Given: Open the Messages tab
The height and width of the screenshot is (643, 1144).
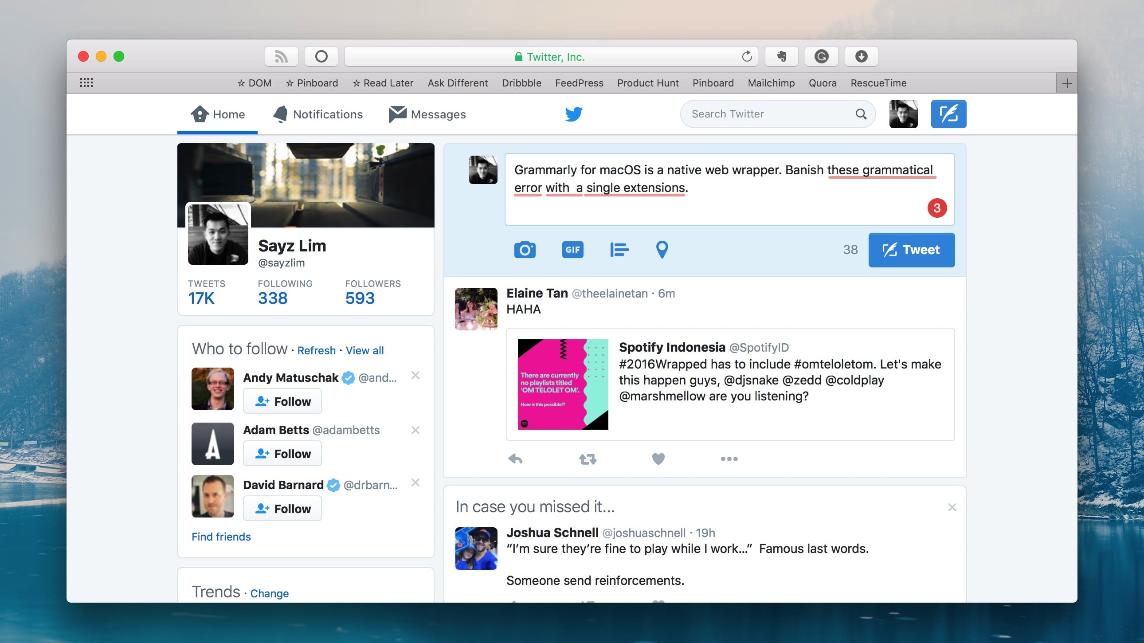Looking at the screenshot, I should point(427,114).
